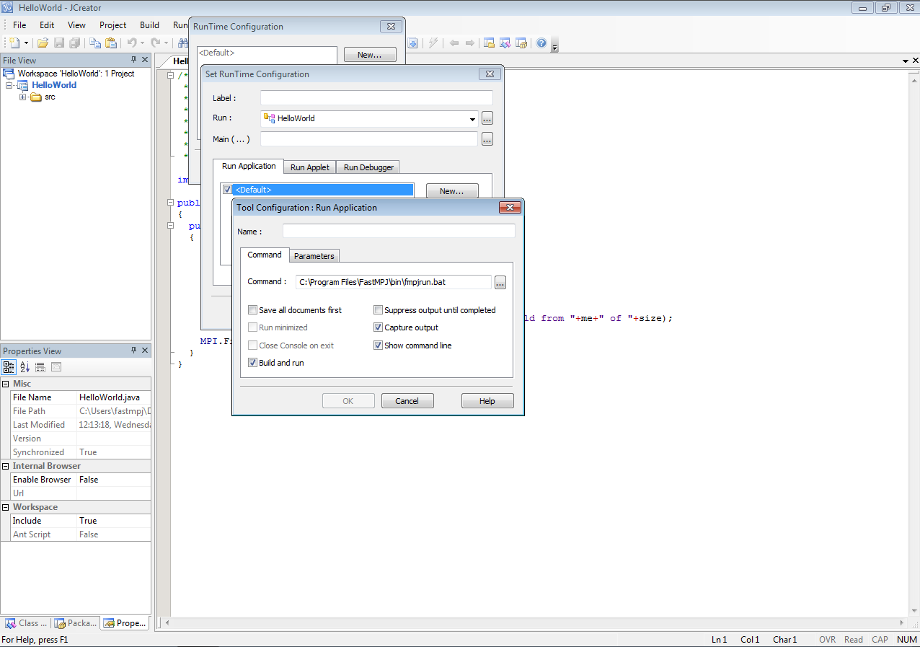920x647 pixels.
Task: Click the Navigate Back arrow icon
Action: (454, 43)
